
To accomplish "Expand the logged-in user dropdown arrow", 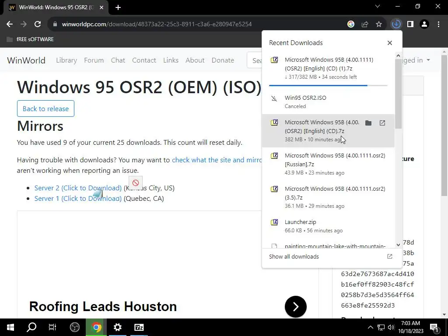I will click(x=428, y=60).
